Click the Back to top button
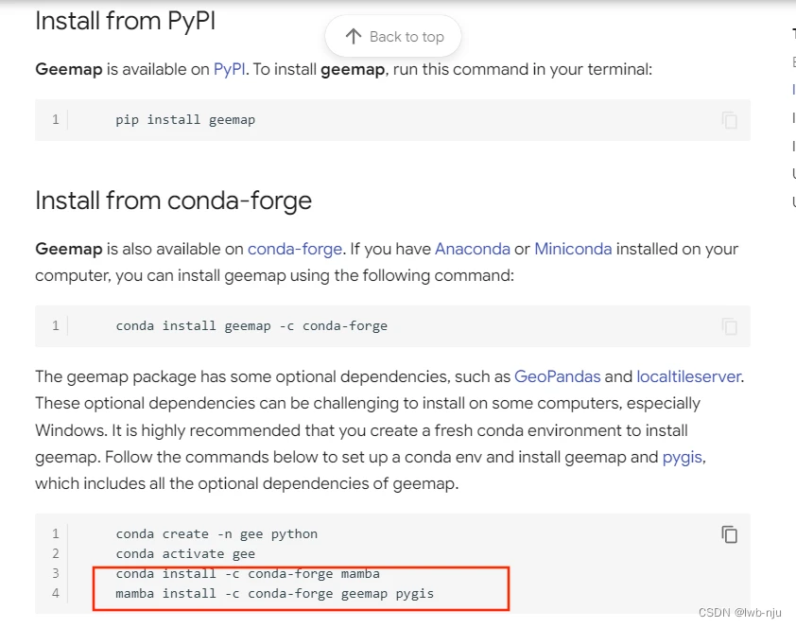The width and height of the screenshot is (796, 628). click(x=394, y=37)
